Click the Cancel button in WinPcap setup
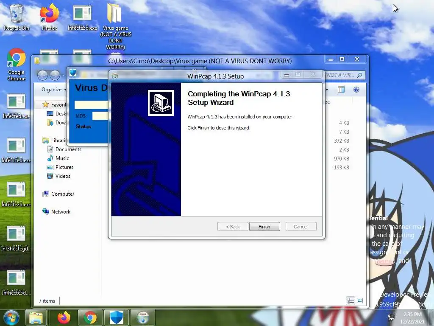This screenshot has height=326, width=434. pyautogui.click(x=300, y=227)
